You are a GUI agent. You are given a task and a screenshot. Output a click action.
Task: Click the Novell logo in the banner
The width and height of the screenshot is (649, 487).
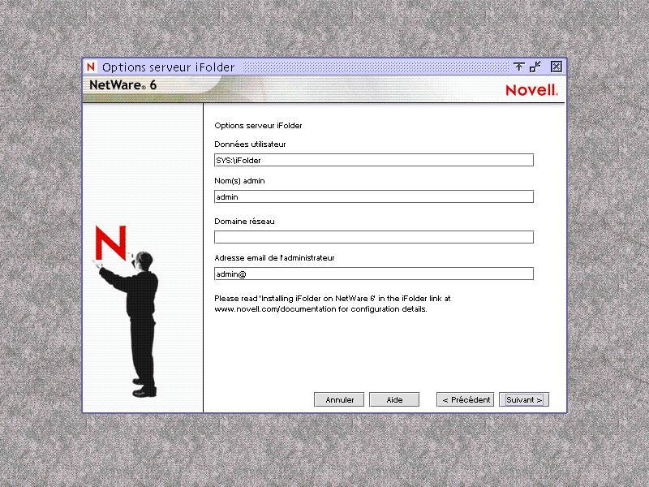(x=531, y=89)
